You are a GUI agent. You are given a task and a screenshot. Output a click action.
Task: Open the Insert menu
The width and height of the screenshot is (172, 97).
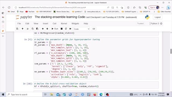point(45,23)
